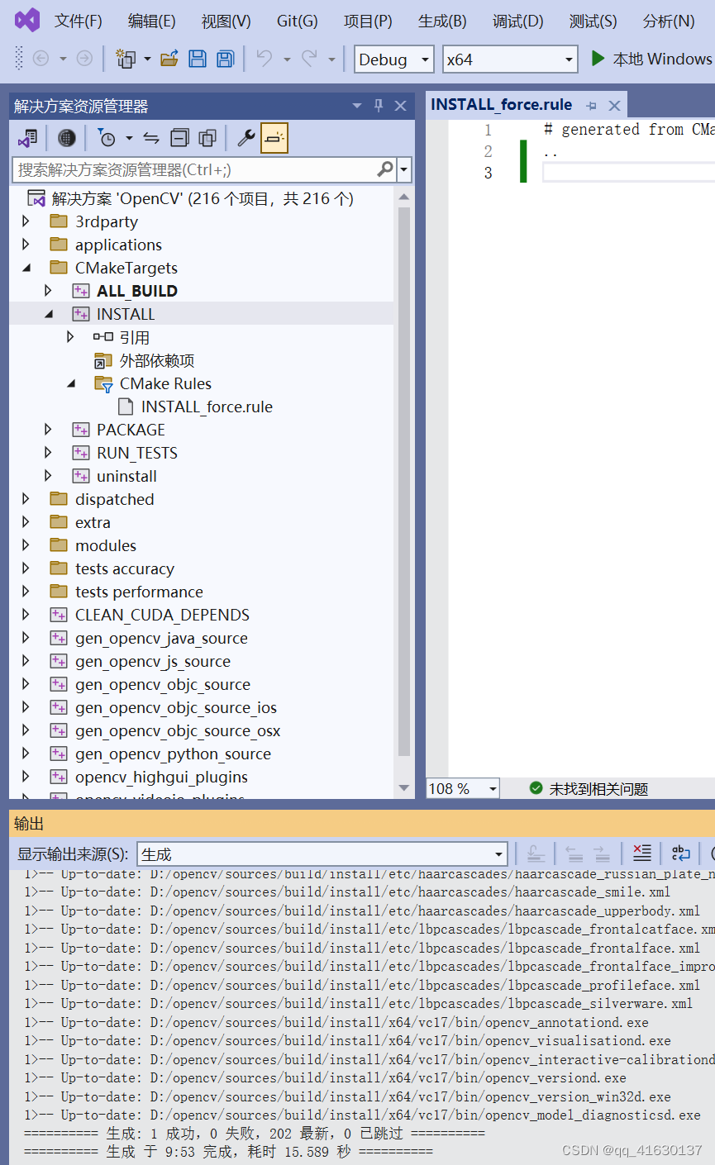This screenshot has height=1165, width=715.
Task: Expand the ALL_BUILD project
Action: (48, 291)
